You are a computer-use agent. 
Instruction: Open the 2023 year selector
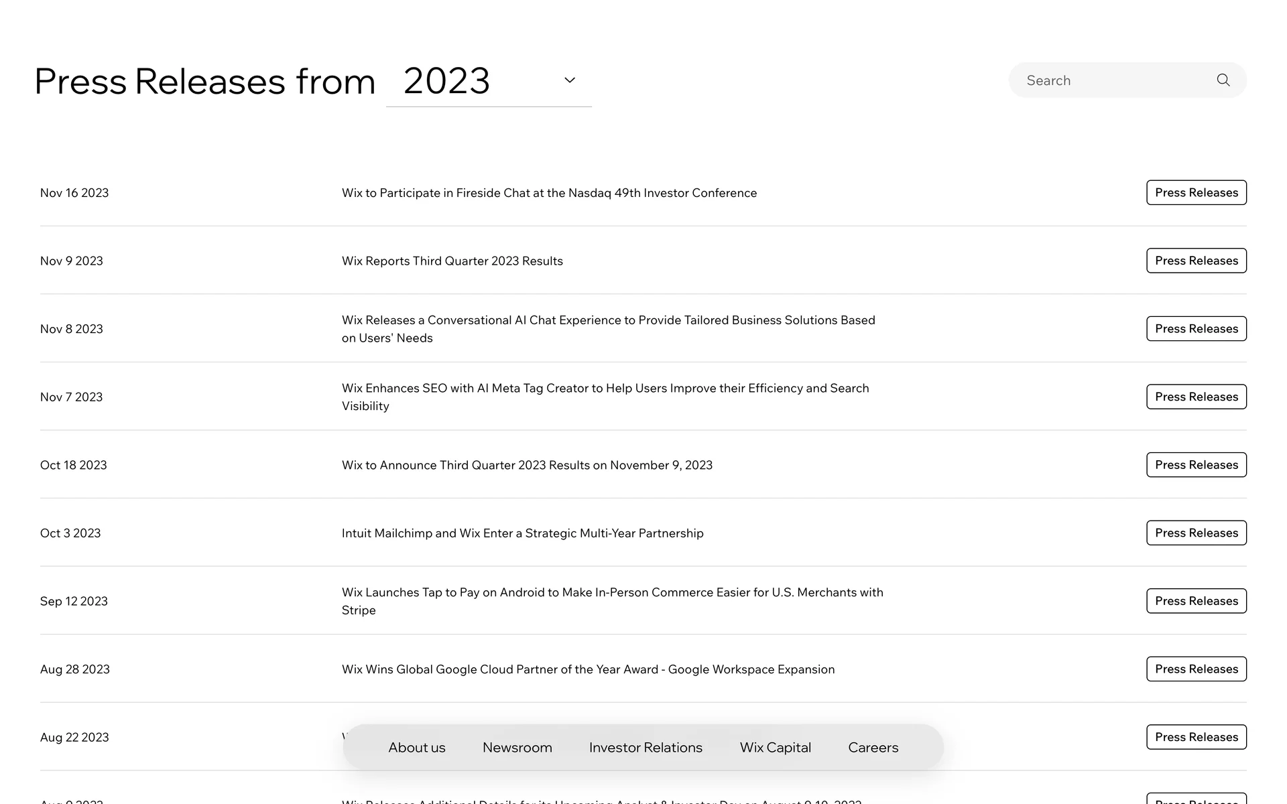(x=447, y=81)
